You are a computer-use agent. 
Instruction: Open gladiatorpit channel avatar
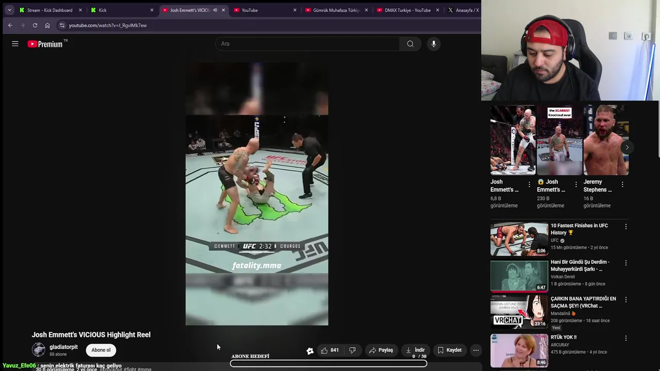[x=39, y=350]
